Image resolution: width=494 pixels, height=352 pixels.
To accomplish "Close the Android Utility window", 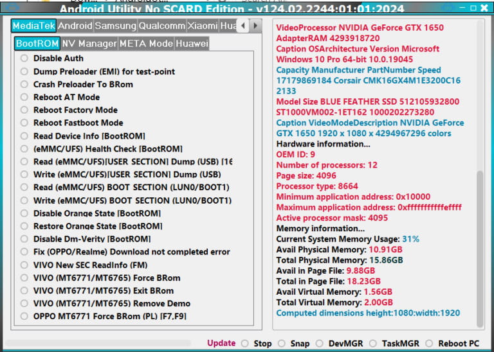I will pos(484,8).
